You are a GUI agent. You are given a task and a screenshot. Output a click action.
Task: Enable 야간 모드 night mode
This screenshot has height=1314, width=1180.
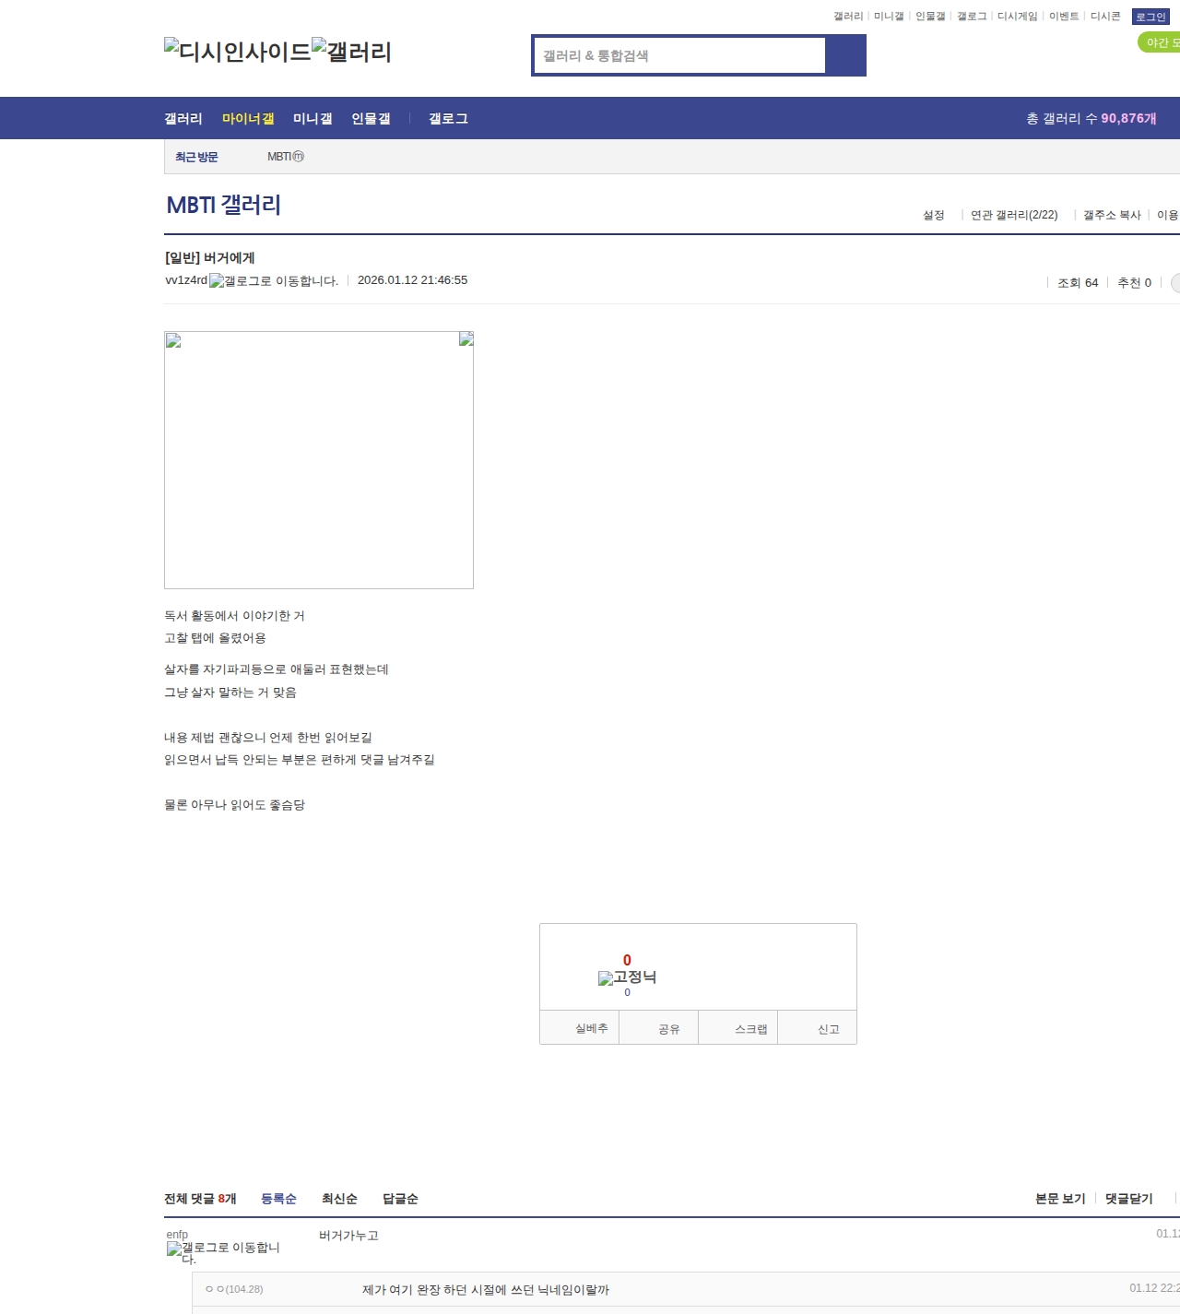(1156, 41)
